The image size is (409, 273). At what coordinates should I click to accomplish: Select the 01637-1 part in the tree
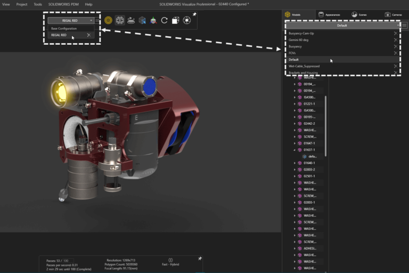(309, 150)
